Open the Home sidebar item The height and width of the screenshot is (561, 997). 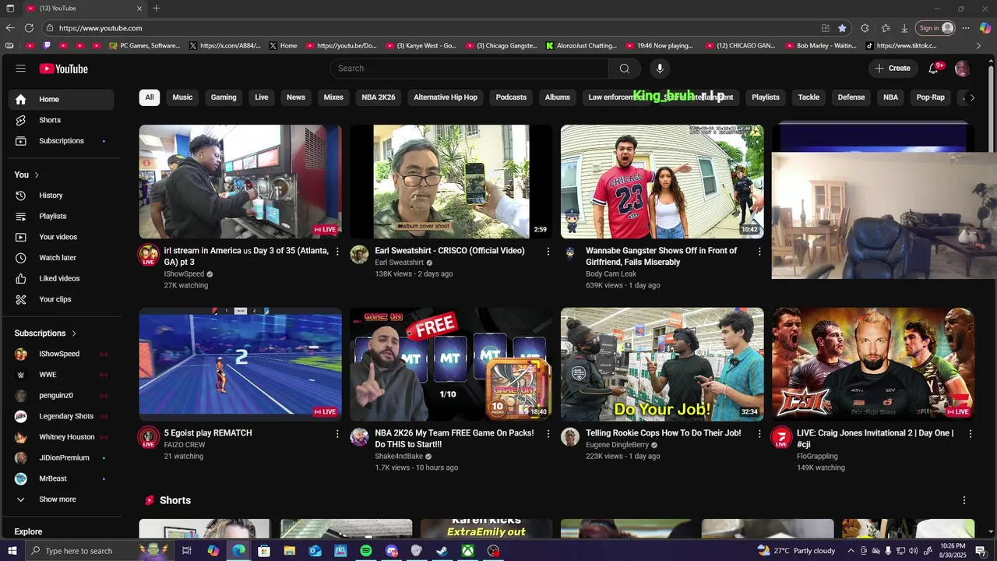(x=62, y=100)
